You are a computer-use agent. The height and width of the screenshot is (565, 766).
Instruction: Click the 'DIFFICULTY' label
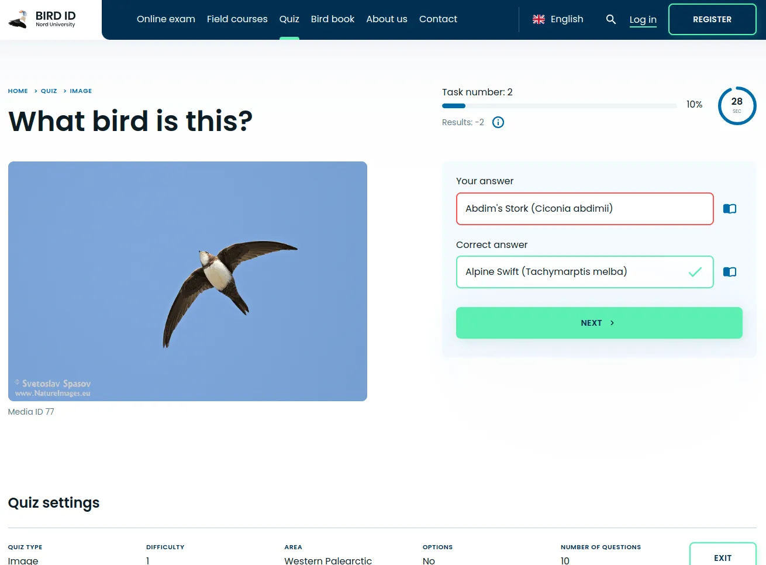tap(165, 547)
